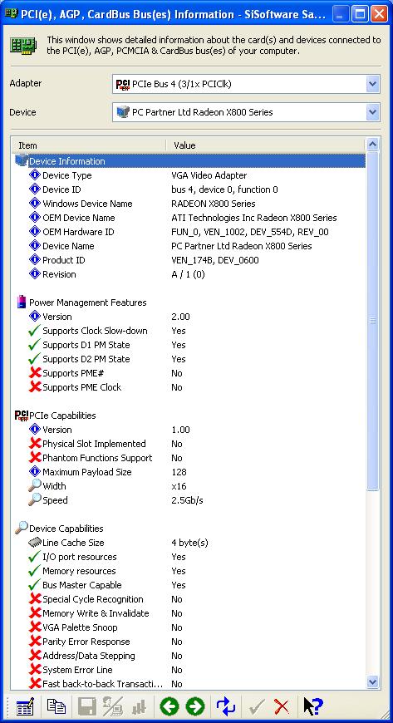The width and height of the screenshot is (393, 723).
Task: Select the Supports Clock Slow-down row
Action: click(190, 331)
